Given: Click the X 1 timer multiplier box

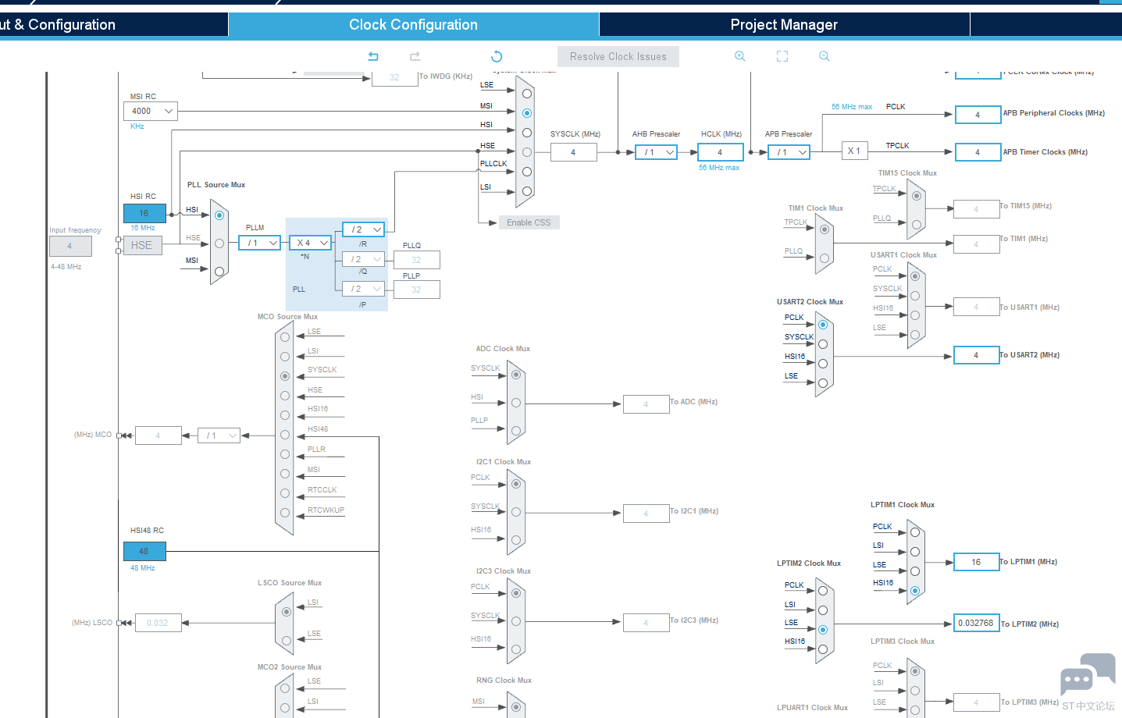Looking at the screenshot, I should tap(855, 151).
